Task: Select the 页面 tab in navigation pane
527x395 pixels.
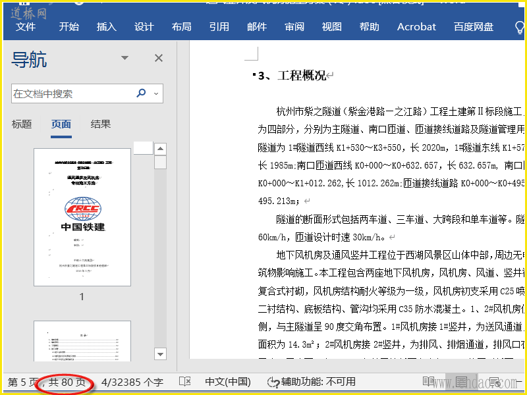Action: point(61,124)
